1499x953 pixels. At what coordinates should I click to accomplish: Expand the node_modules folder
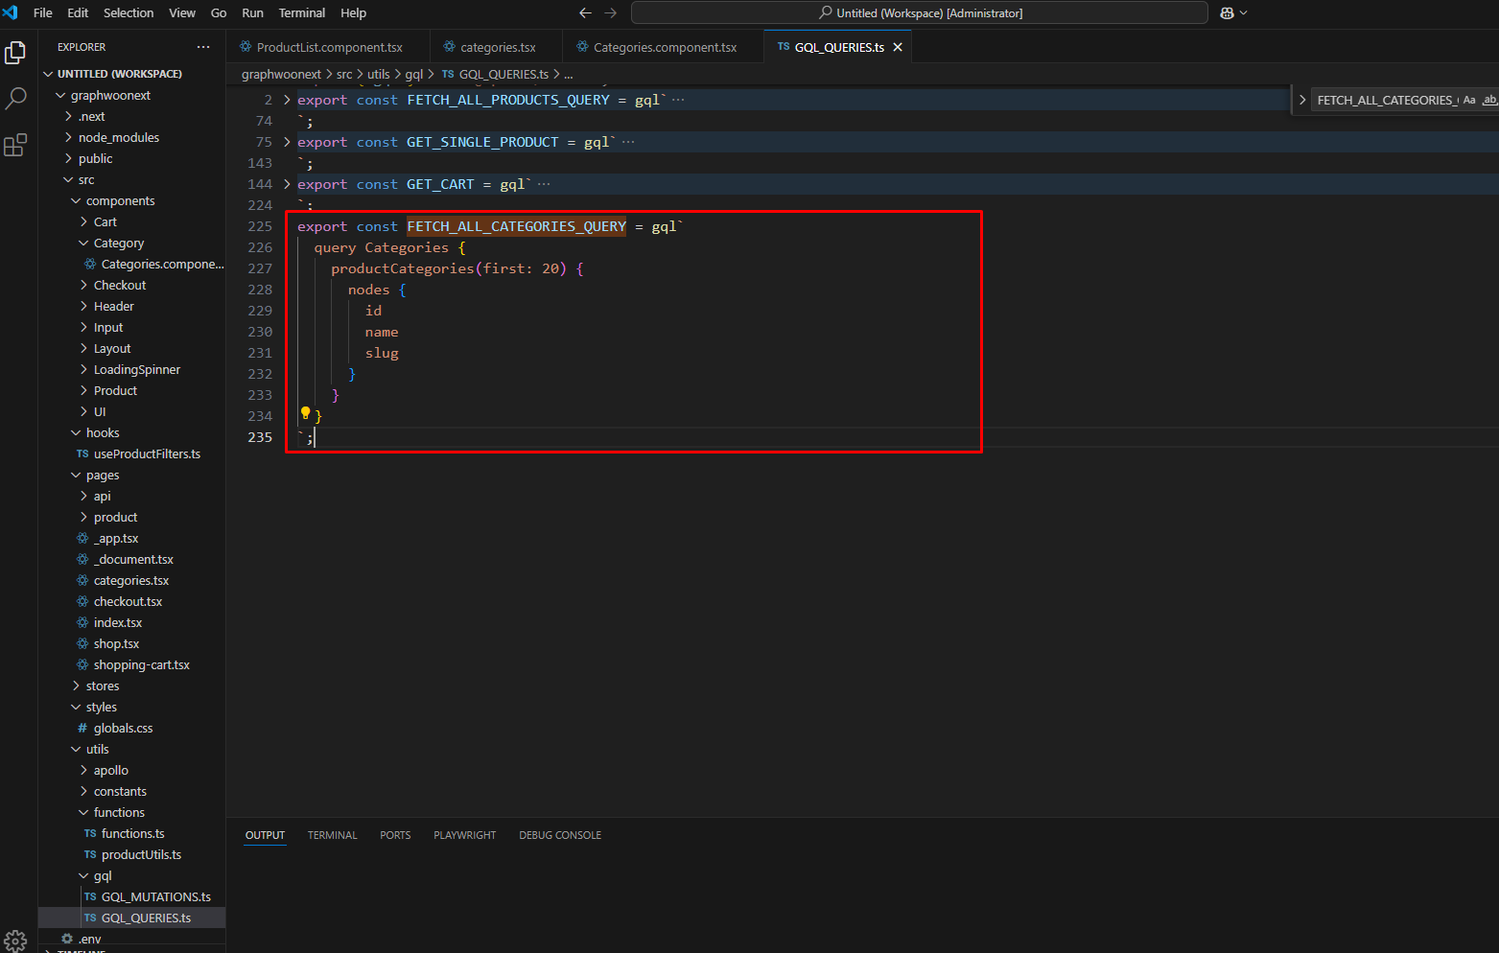pyautogui.click(x=118, y=137)
